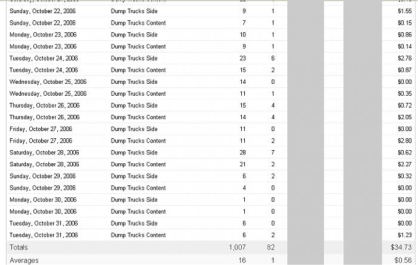Select Dump Trucks Side for Saturday, October 28
This screenshot has width=418, height=265.
coord(134,153)
